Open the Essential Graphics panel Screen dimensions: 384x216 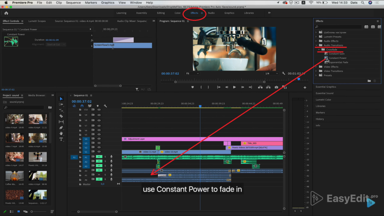point(326,87)
